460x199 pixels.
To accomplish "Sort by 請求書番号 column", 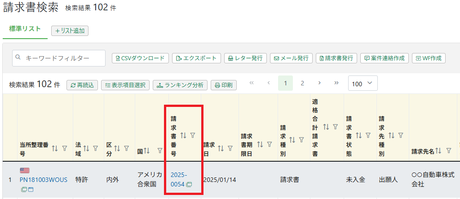I will [183, 135].
